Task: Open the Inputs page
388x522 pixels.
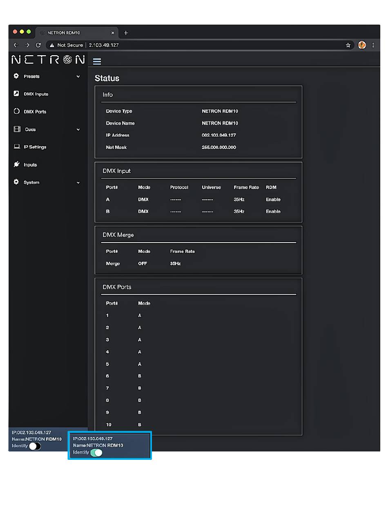Action: click(x=30, y=165)
